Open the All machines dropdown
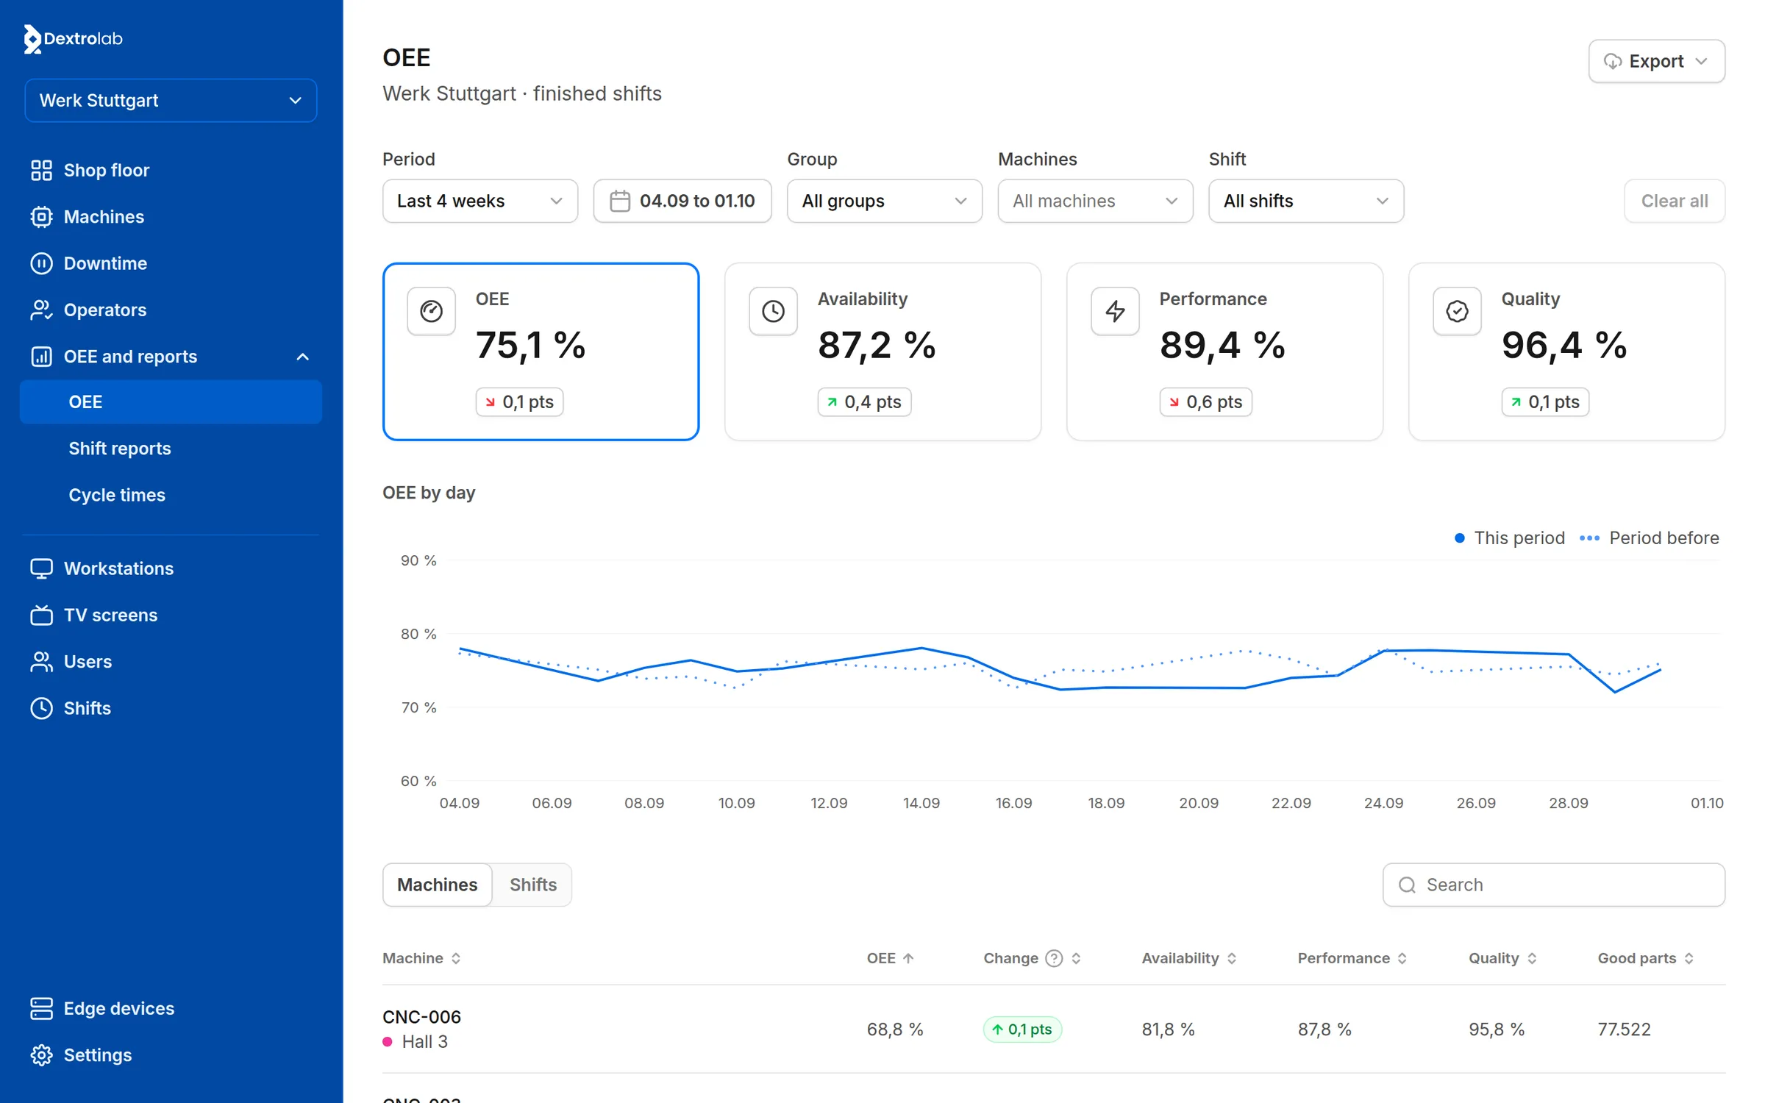This screenshot has height=1103, width=1765. 1095,201
